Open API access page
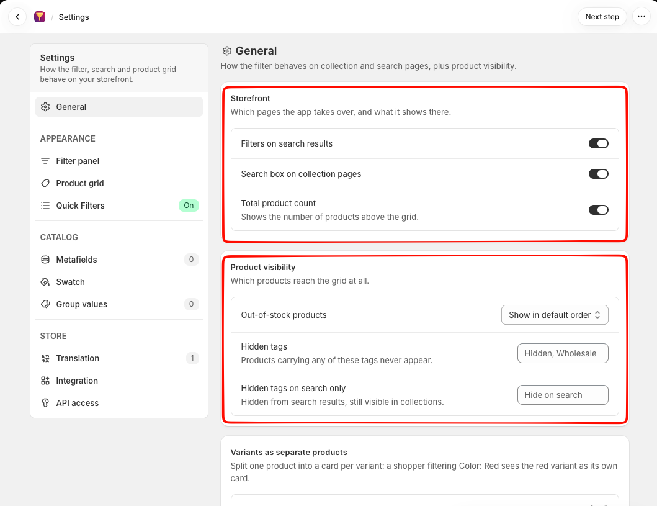The width and height of the screenshot is (657, 506). tap(119, 403)
